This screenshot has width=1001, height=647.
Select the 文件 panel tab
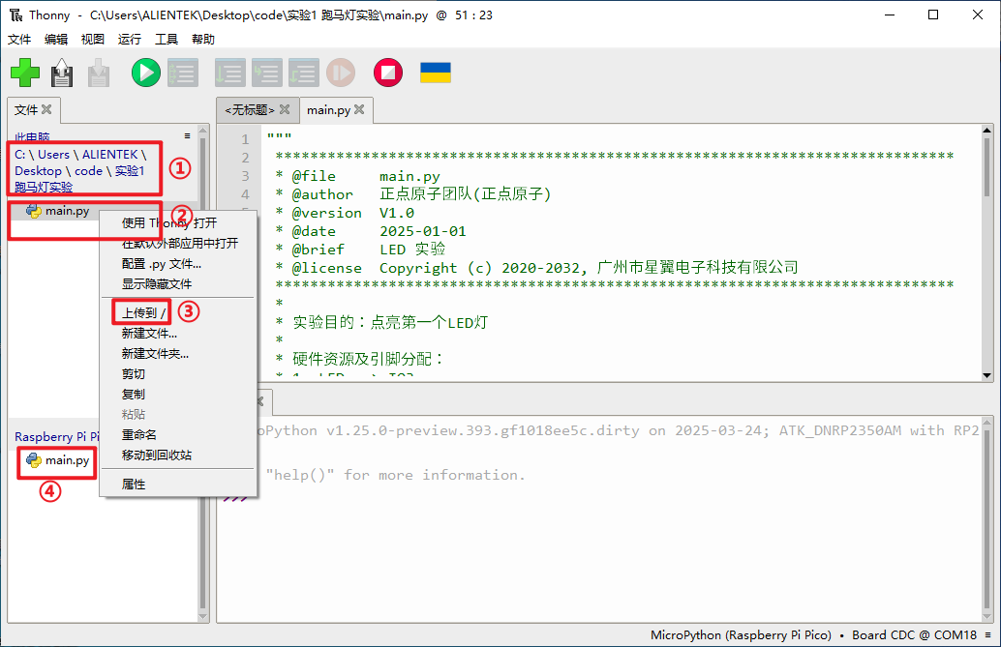[26, 109]
